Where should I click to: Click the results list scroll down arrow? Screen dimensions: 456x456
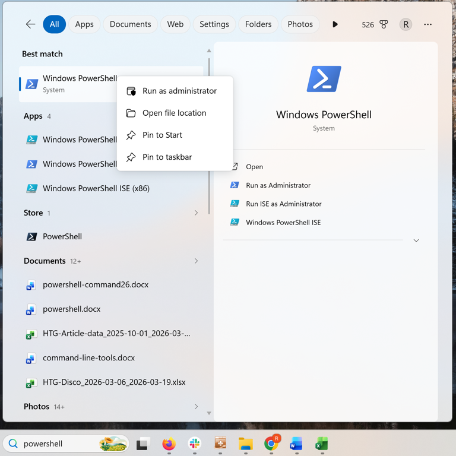209,413
